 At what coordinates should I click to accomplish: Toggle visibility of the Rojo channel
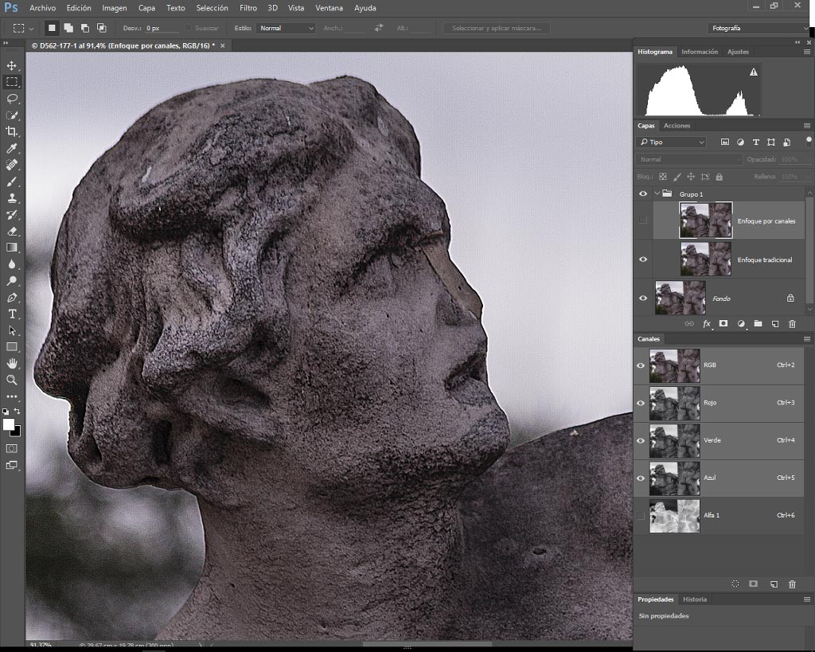tap(641, 403)
